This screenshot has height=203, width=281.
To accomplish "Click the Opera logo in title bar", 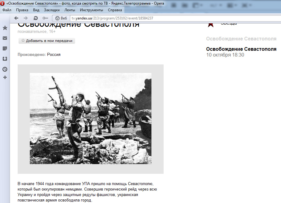I will click(2, 3).
